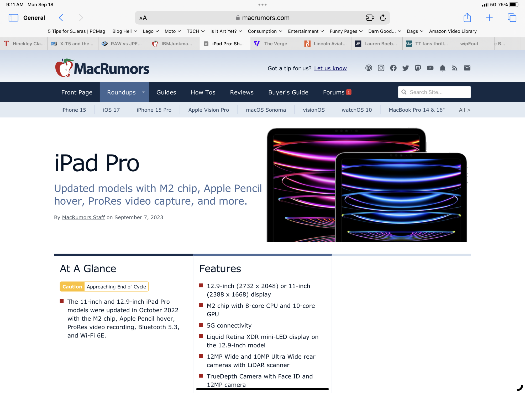Close the iPad Pro tab
Viewport: 525px width, 393px height.
tap(206, 44)
